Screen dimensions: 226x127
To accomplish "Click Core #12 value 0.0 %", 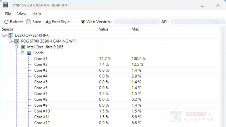I will 104,123.
